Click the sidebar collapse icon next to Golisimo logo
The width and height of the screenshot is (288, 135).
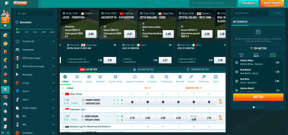[x=7, y=3]
